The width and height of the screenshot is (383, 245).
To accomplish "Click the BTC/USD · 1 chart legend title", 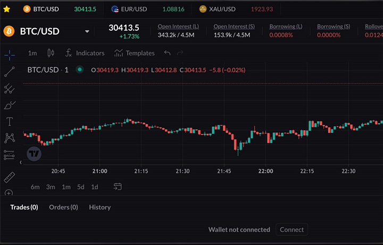I will [x=48, y=70].
